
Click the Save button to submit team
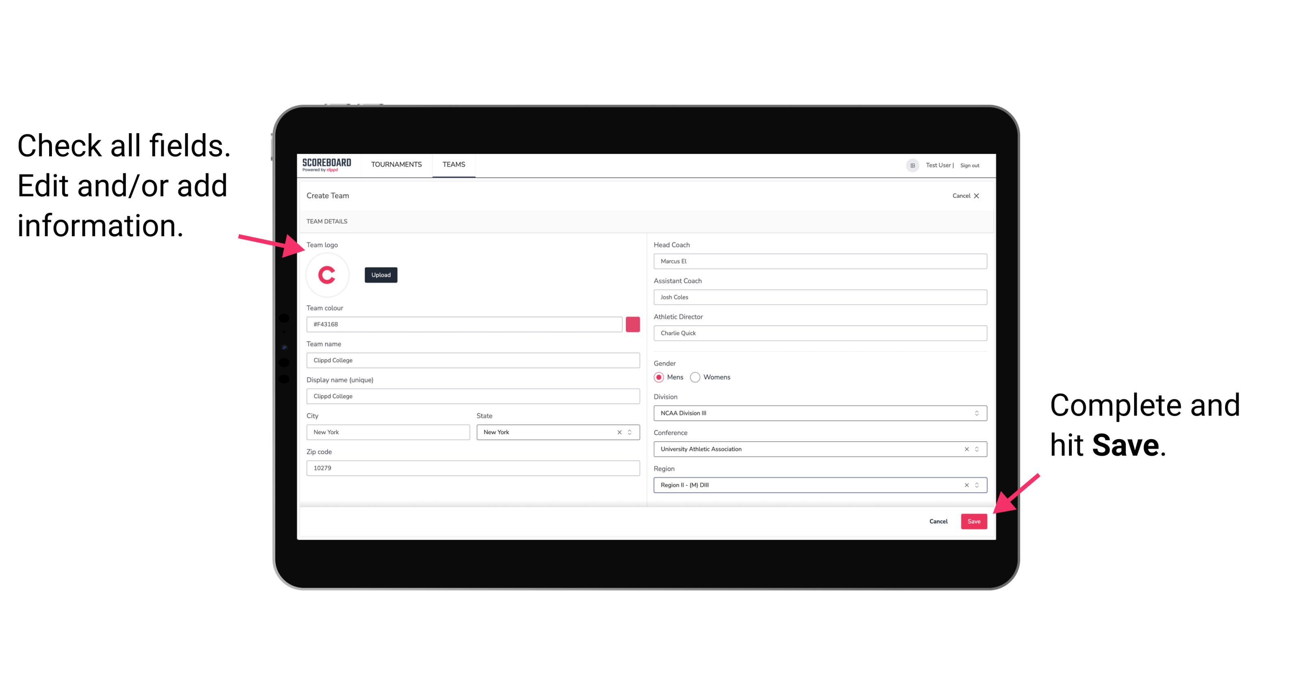tap(974, 519)
